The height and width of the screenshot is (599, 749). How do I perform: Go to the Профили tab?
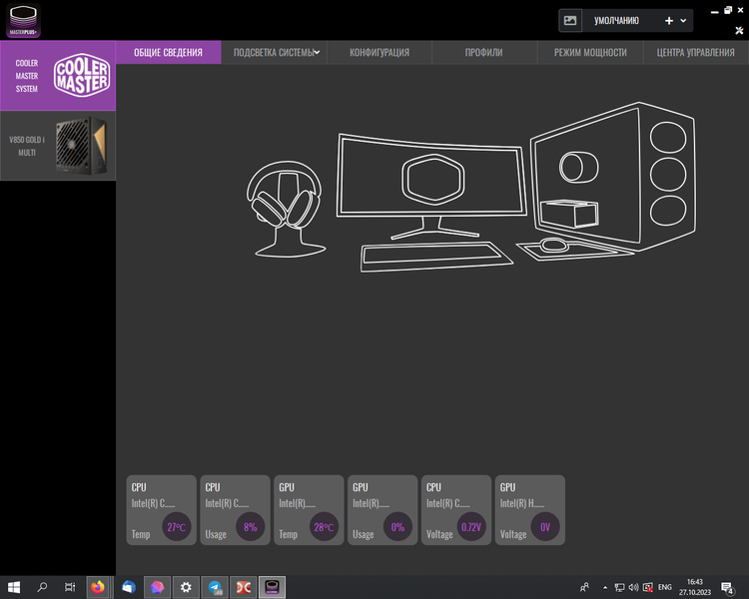coord(484,52)
